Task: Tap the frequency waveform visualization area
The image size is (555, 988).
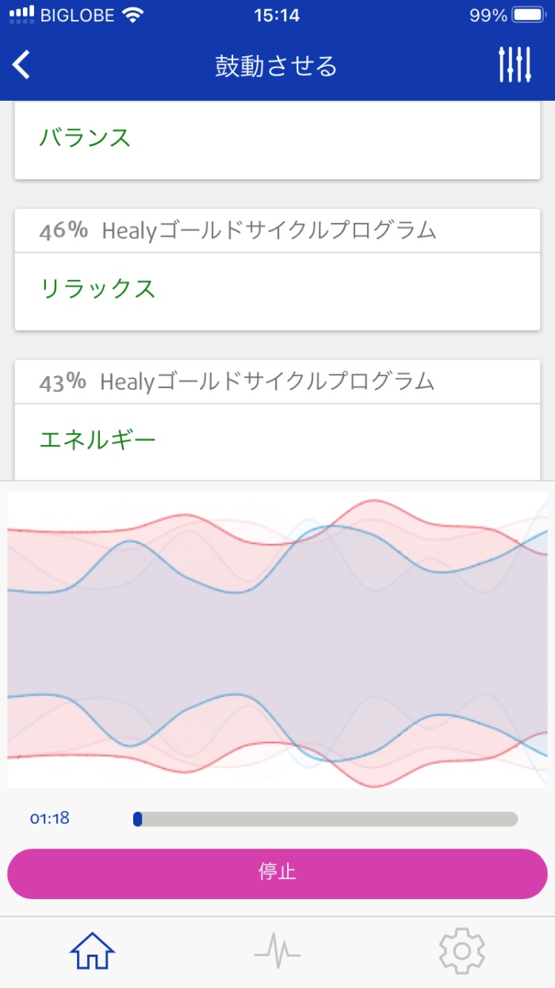Action: click(277, 639)
